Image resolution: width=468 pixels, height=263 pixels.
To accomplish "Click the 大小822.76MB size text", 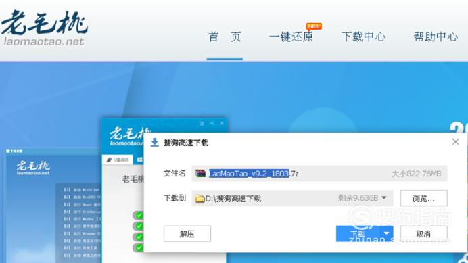I will pos(417,174).
